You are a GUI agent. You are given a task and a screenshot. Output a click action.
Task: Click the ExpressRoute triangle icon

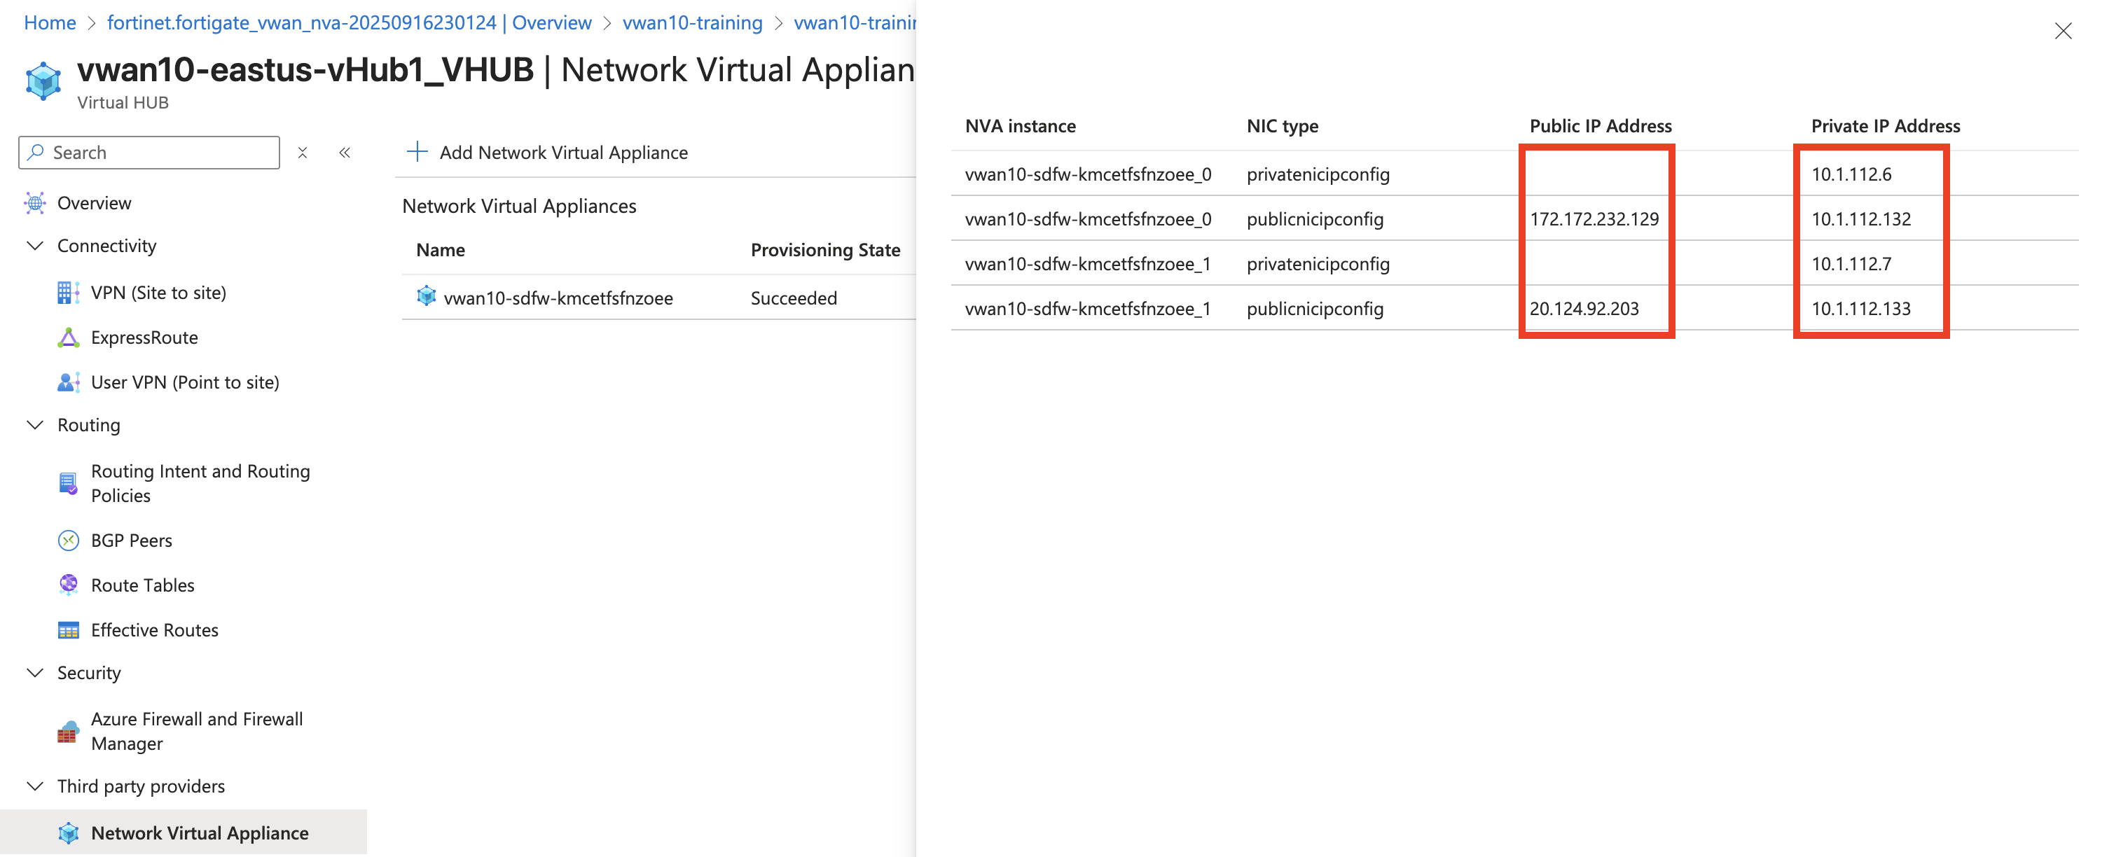tap(69, 338)
